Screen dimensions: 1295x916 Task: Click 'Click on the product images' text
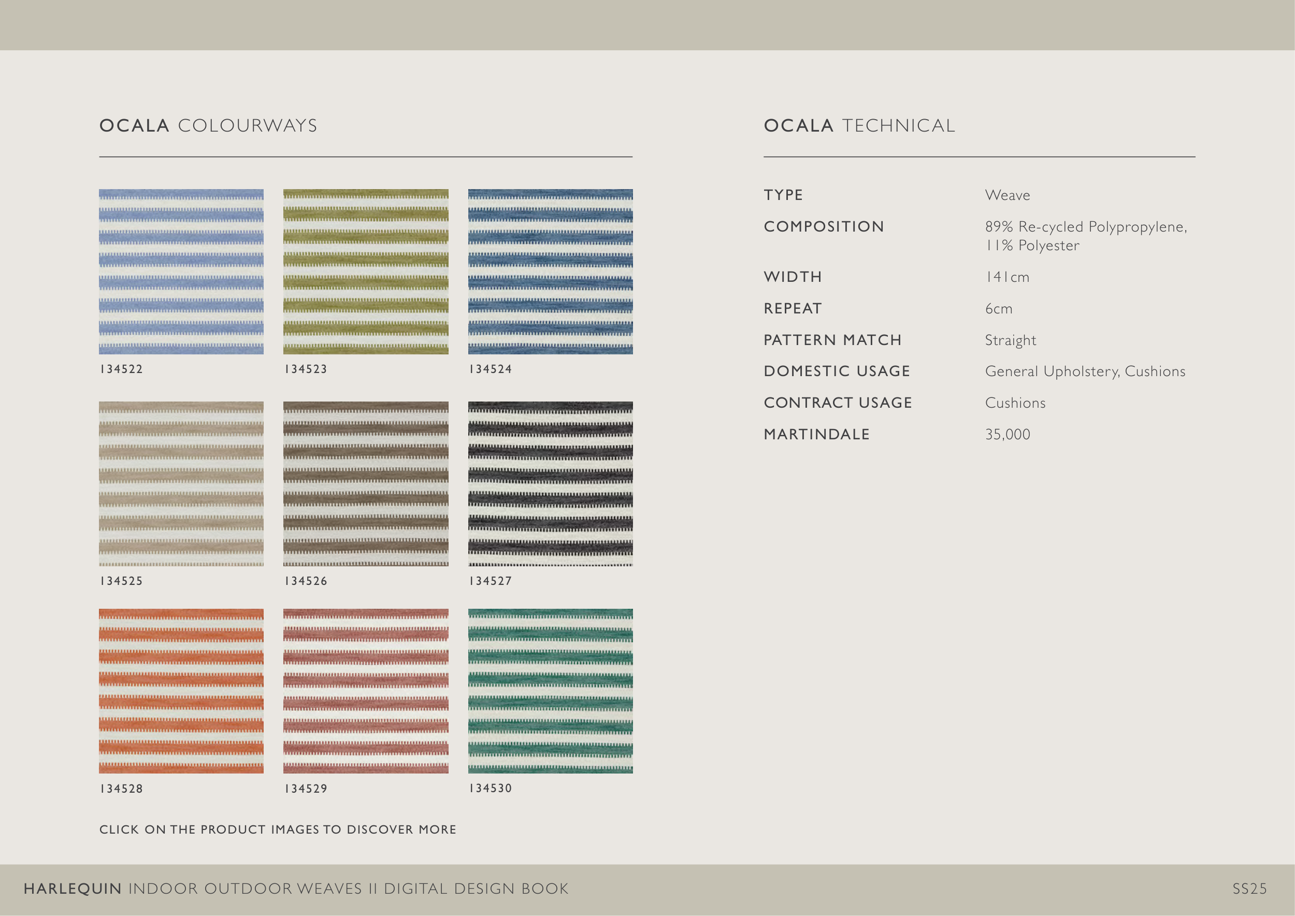pyautogui.click(x=278, y=829)
